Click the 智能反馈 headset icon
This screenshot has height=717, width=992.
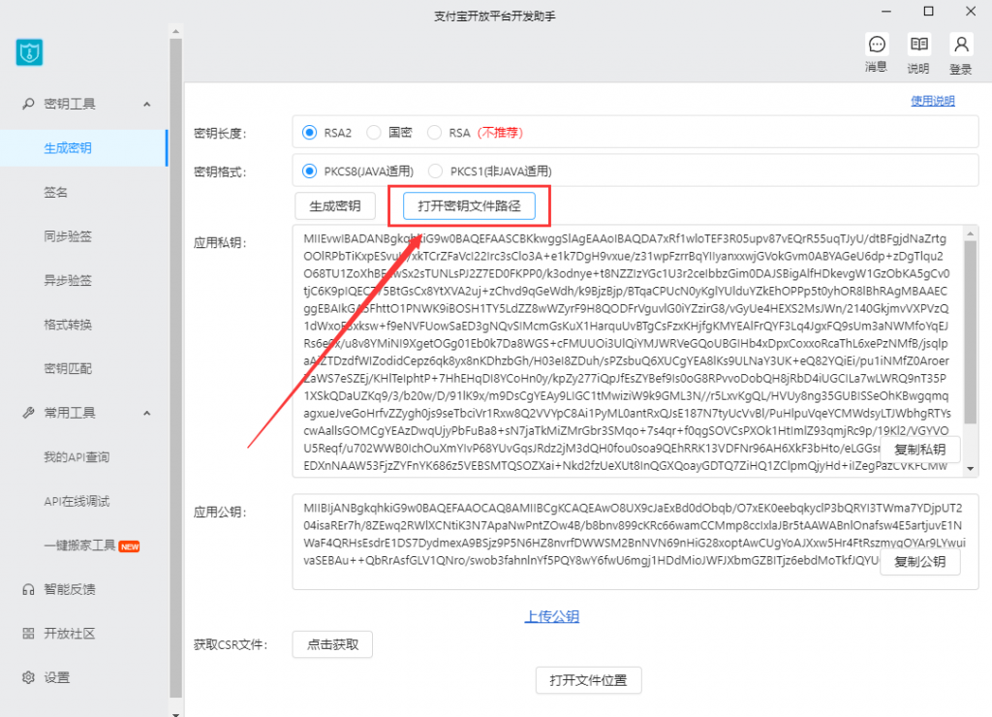tap(28, 589)
